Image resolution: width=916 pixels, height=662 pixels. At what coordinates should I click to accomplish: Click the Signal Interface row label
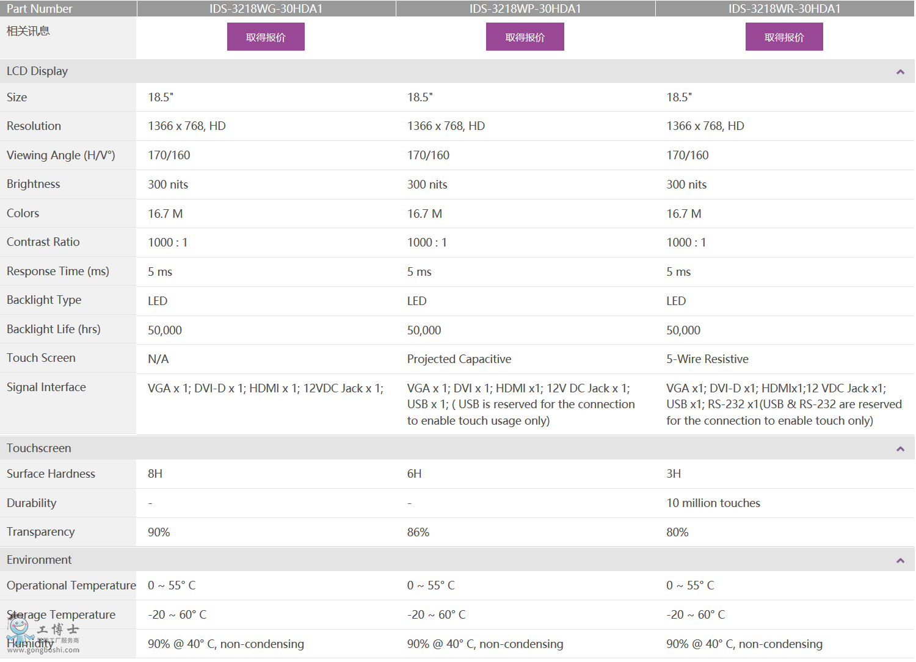pyautogui.click(x=46, y=387)
